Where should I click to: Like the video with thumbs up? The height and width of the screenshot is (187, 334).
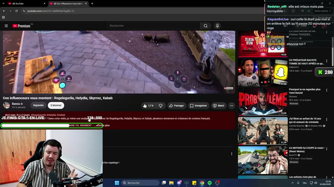(148, 106)
